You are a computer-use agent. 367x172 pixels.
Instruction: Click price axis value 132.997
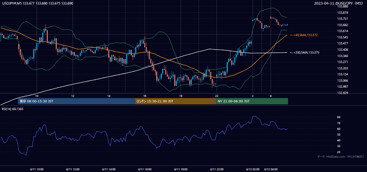[343, 87]
